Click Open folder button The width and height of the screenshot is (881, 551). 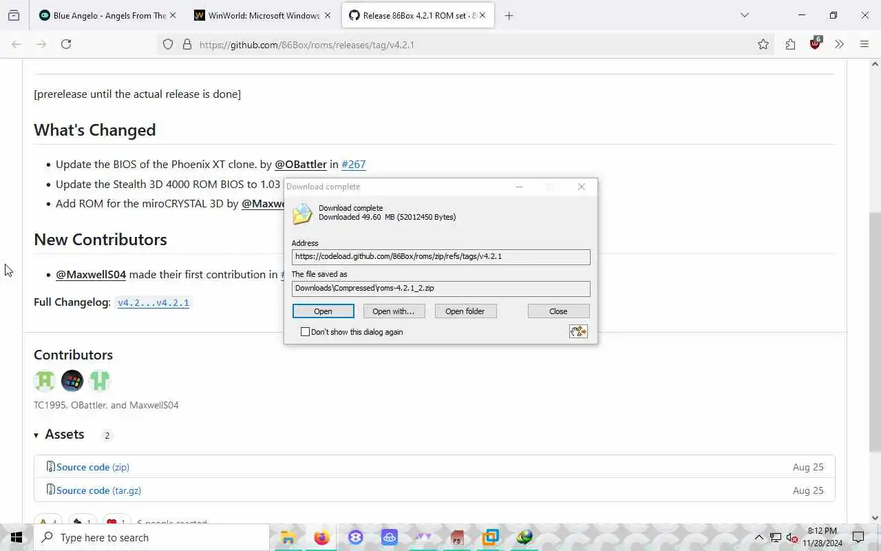tap(465, 311)
